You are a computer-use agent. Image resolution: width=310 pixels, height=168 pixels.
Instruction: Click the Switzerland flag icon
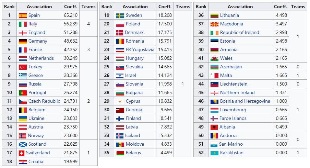coord(21,153)
